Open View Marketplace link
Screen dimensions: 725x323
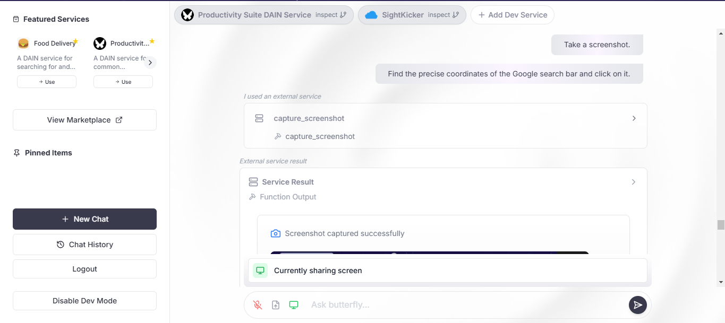coord(84,120)
